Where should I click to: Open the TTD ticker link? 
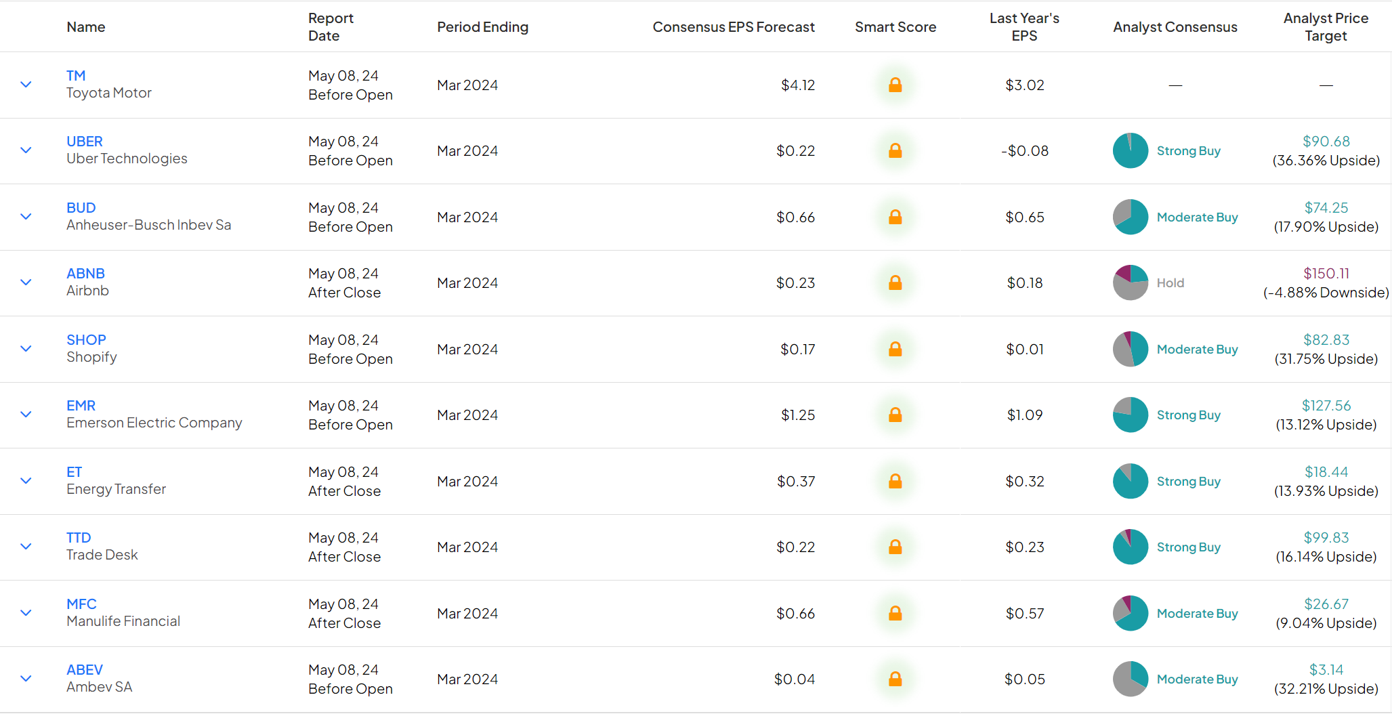[79, 538]
